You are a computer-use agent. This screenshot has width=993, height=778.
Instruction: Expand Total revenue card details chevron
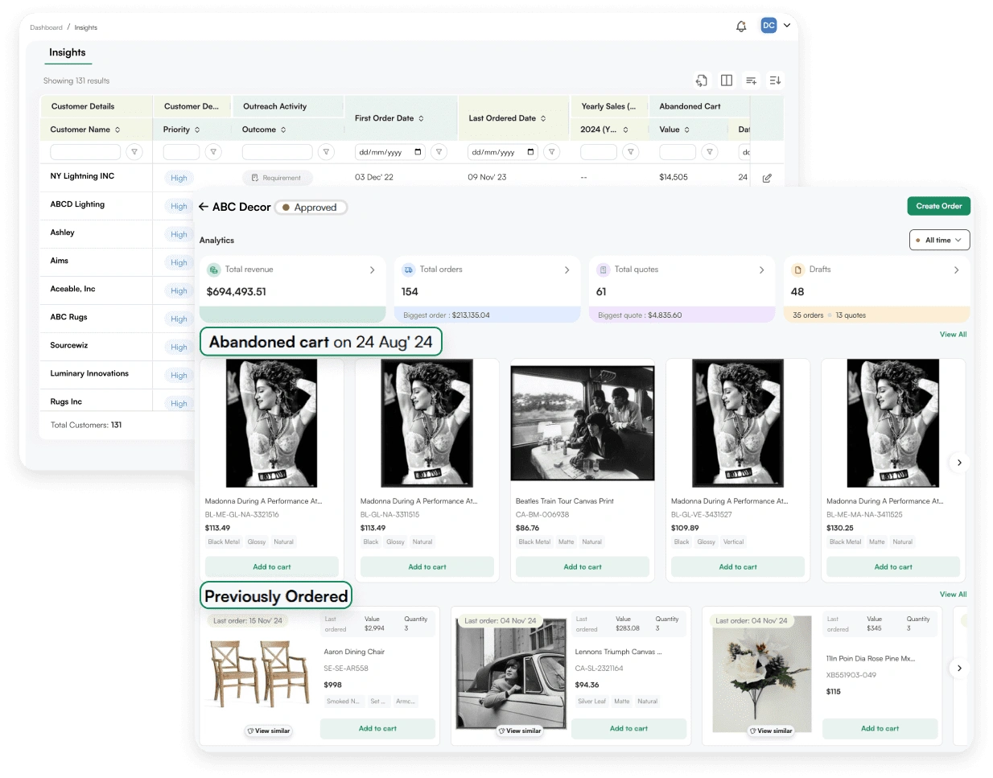point(371,270)
